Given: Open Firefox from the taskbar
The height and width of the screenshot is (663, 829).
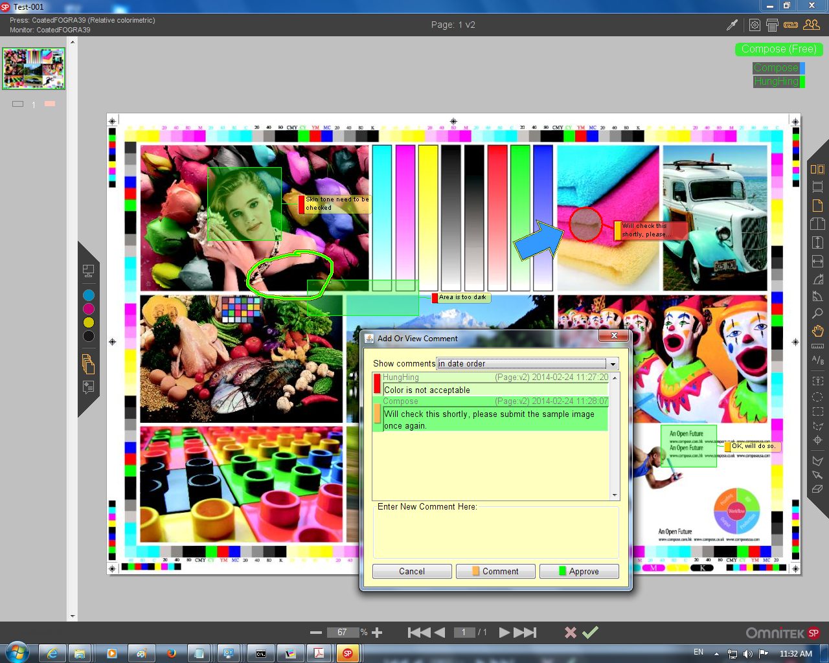Looking at the screenshot, I should click(172, 653).
